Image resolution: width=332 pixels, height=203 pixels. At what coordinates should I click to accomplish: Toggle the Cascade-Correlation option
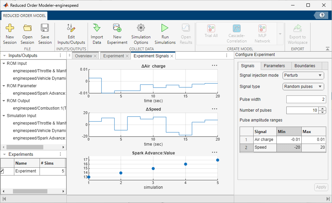237,33
